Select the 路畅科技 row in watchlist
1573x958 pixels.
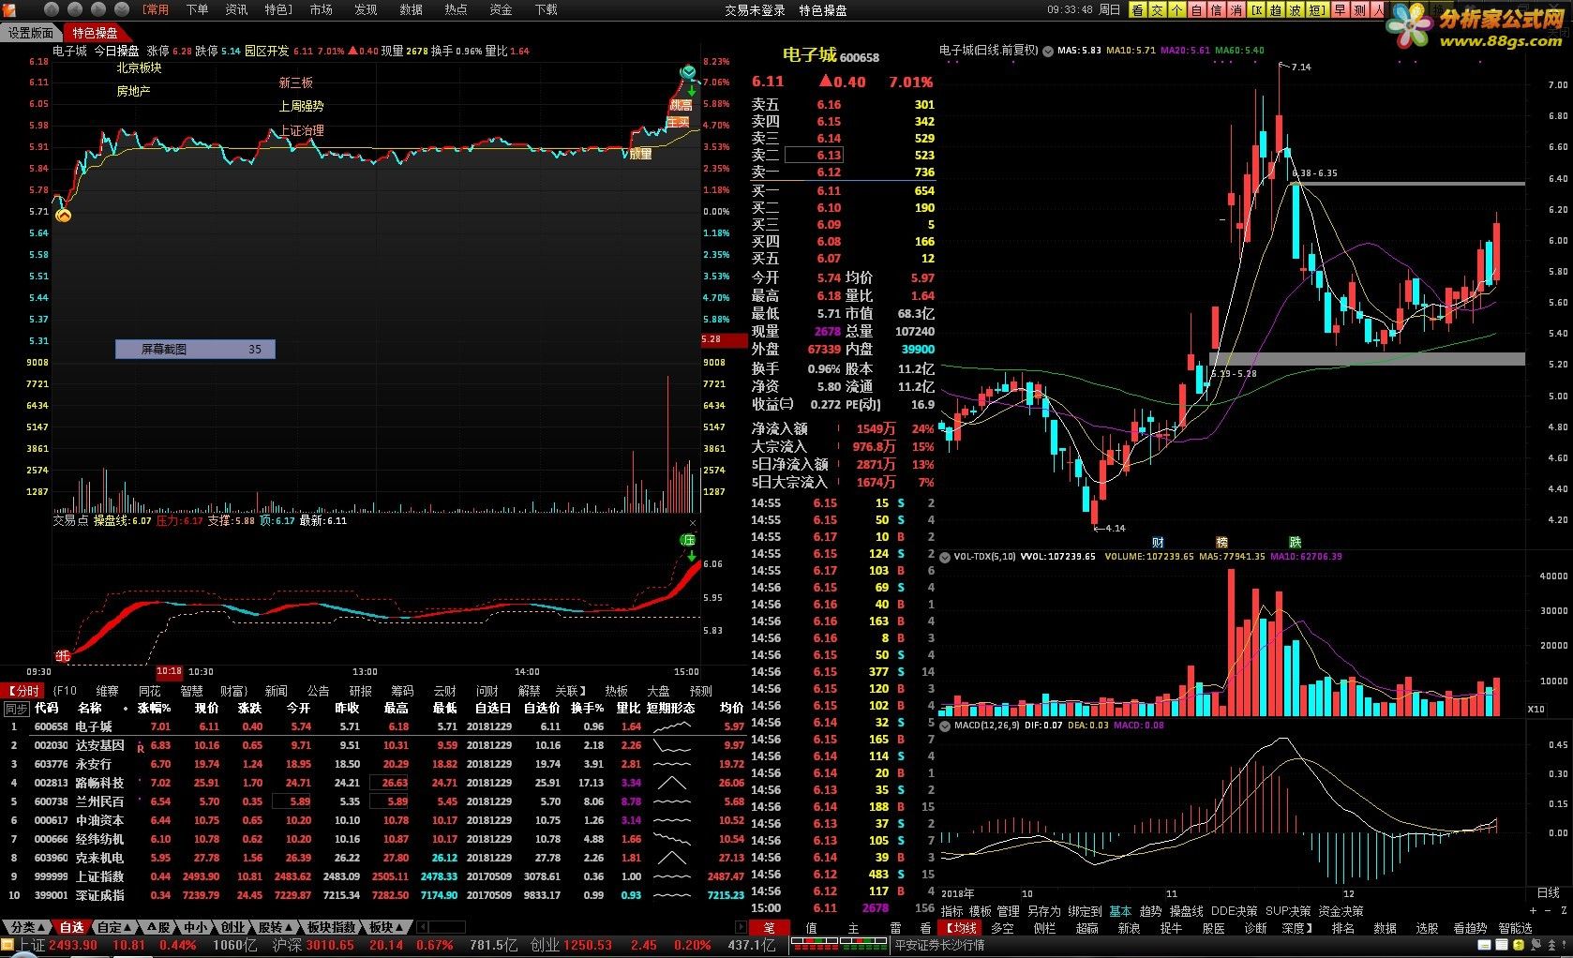pos(375,783)
